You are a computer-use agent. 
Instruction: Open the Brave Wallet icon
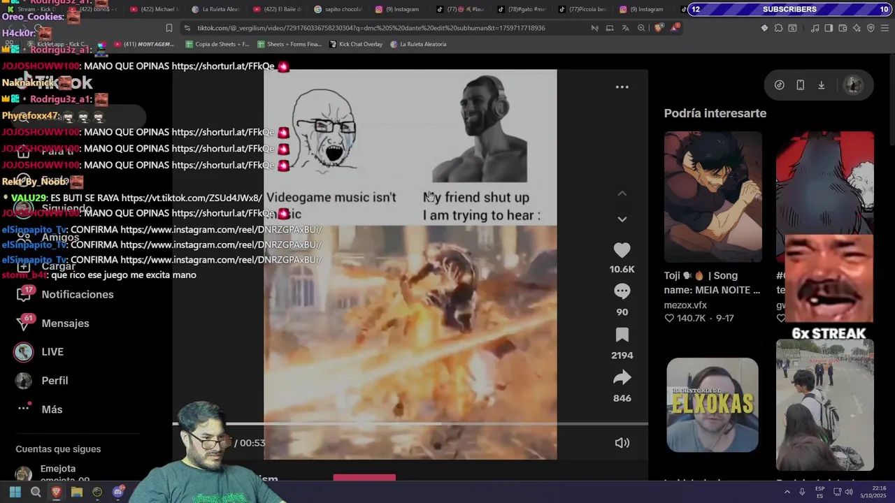click(843, 28)
